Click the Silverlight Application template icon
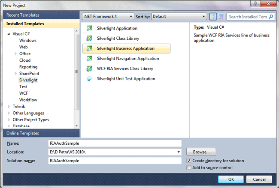Screen dimensions: 279x188 (89, 28)
